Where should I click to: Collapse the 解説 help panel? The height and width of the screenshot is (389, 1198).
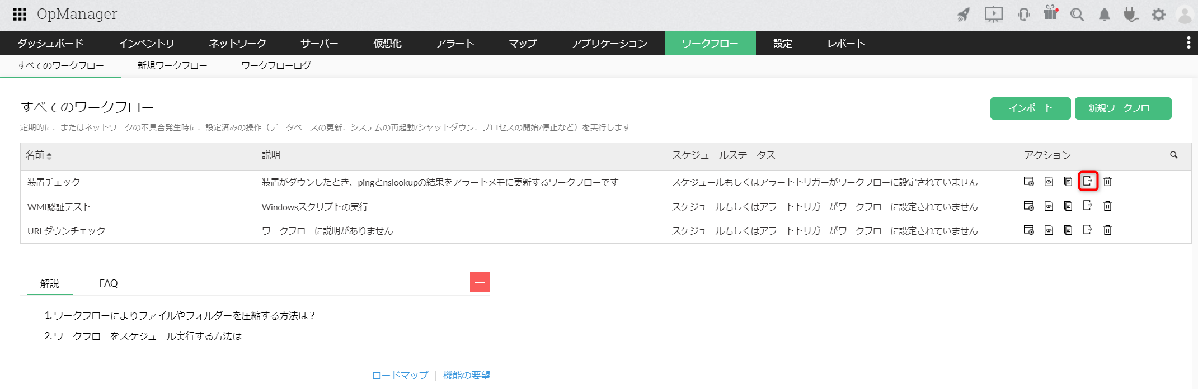480,282
